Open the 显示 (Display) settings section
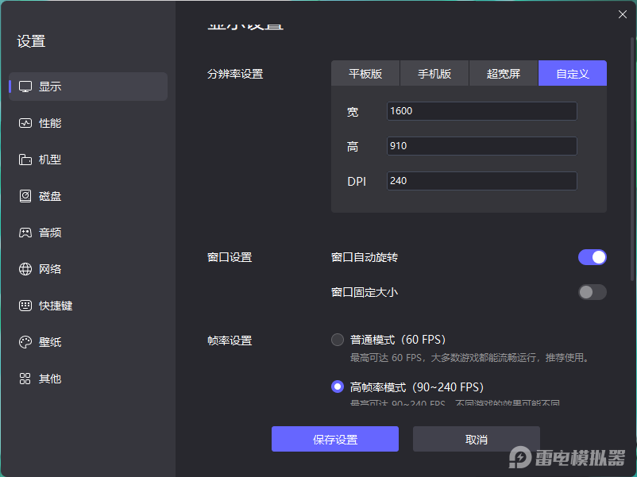Viewport: 637px width, 477px height. pos(49,87)
